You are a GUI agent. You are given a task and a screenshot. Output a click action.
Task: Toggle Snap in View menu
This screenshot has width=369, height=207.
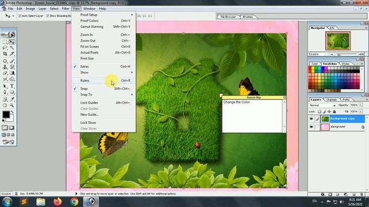point(104,89)
